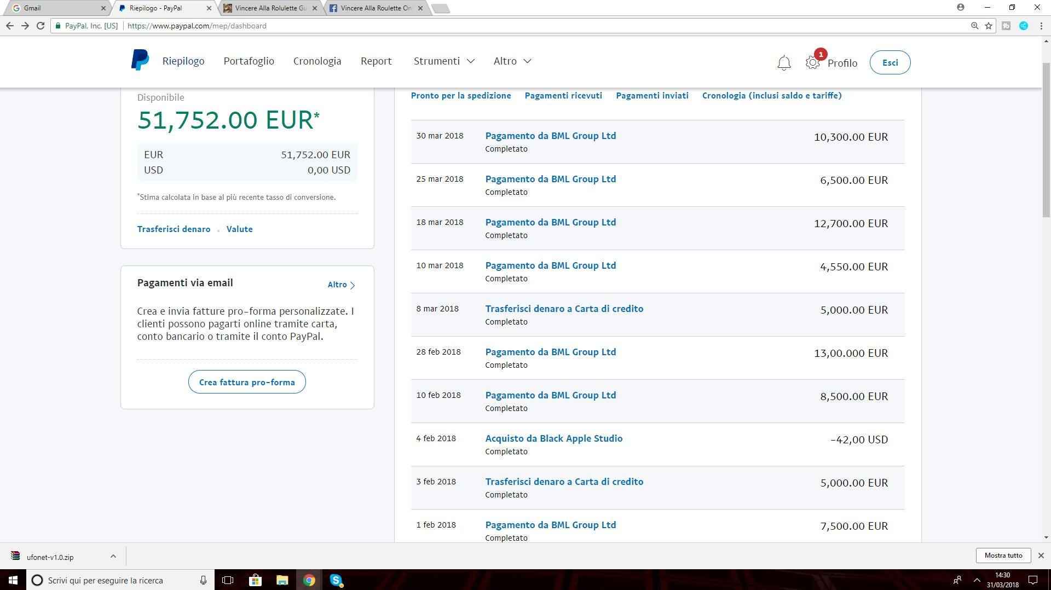Switch to the Gmail browser tab
The image size is (1051, 590).
tap(55, 8)
